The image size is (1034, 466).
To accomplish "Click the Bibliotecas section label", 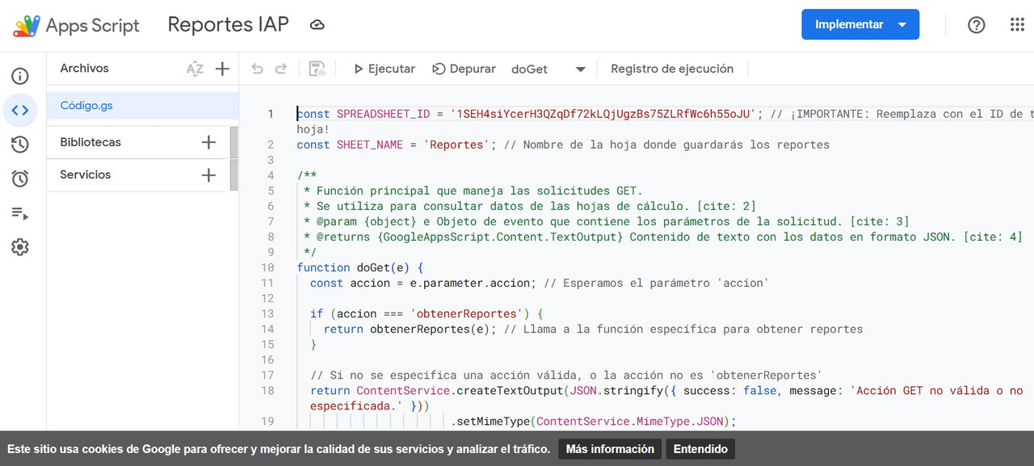I will (x=90, y=142).
